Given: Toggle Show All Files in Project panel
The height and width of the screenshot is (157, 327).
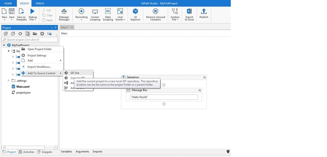Looking at the screenshot, I should point(27,34).
